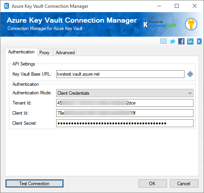
Task: Click the Powered By KingswaySoft logo
Action: [160, 24]
